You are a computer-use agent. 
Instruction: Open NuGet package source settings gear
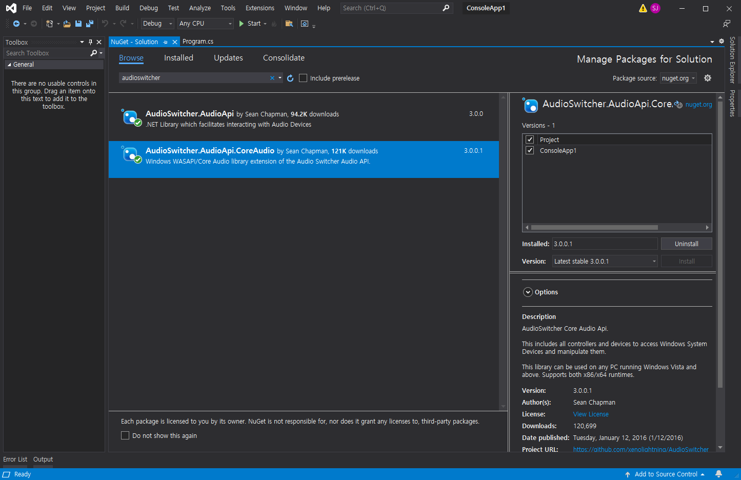tap(708, 78)
